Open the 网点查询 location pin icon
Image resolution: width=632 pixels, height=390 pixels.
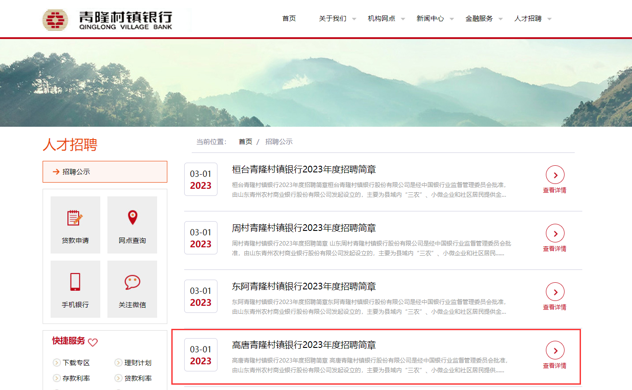coord(132,218)
